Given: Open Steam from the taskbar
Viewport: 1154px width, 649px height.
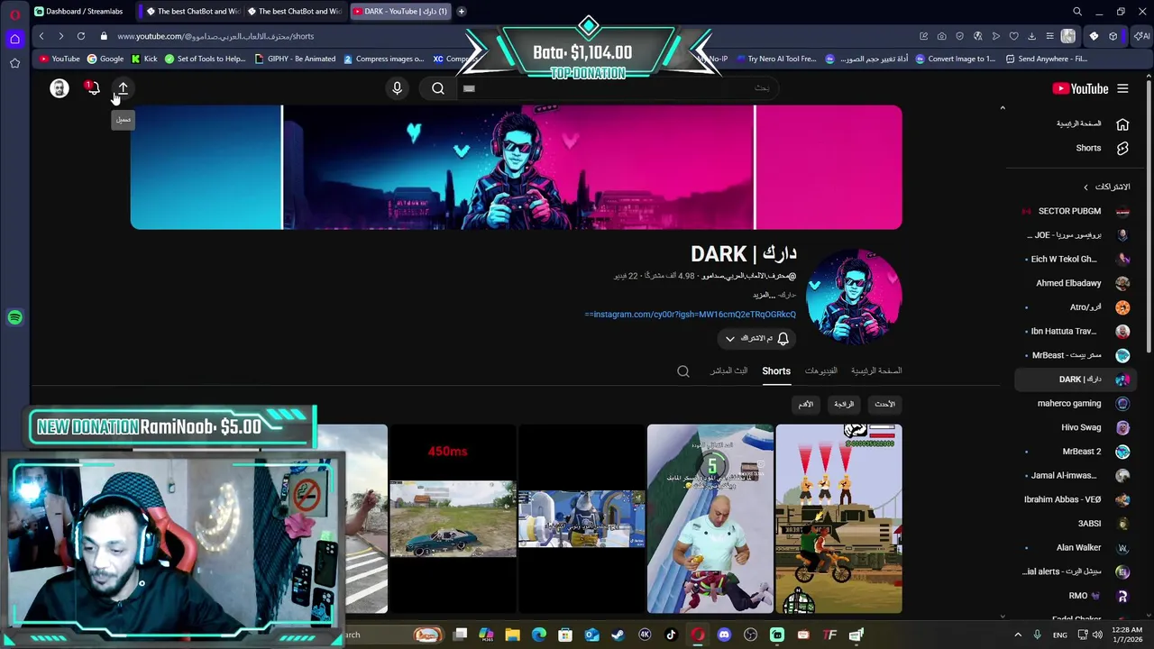Looking at the screenshot, I should (x=618, y=635).
